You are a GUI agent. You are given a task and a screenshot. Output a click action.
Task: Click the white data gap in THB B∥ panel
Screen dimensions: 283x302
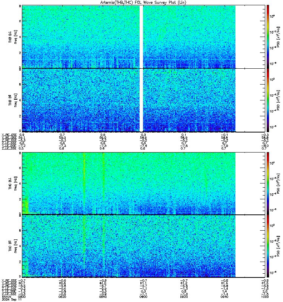click(x=141, y=100)
